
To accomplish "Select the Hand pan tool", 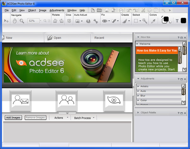I will [15, 21].
